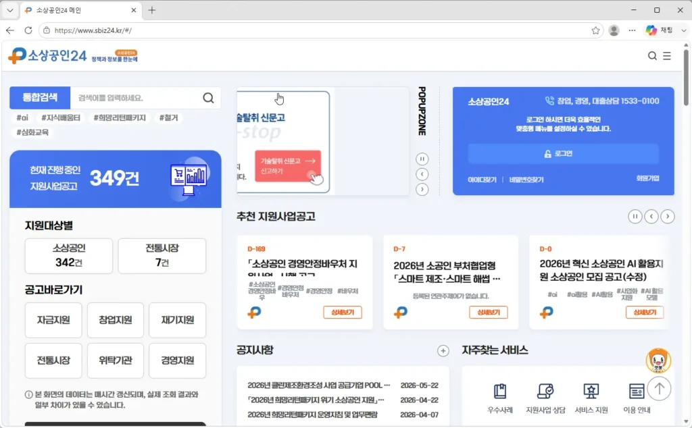Select the #희망리턴패키지 hashtag

(x=120, y=117)
